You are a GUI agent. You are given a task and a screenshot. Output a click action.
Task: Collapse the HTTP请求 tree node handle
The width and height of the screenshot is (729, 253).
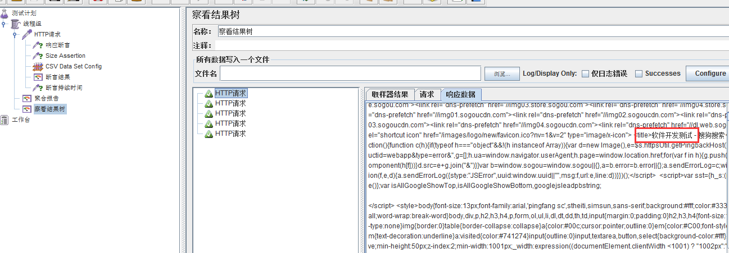point(15,34)
